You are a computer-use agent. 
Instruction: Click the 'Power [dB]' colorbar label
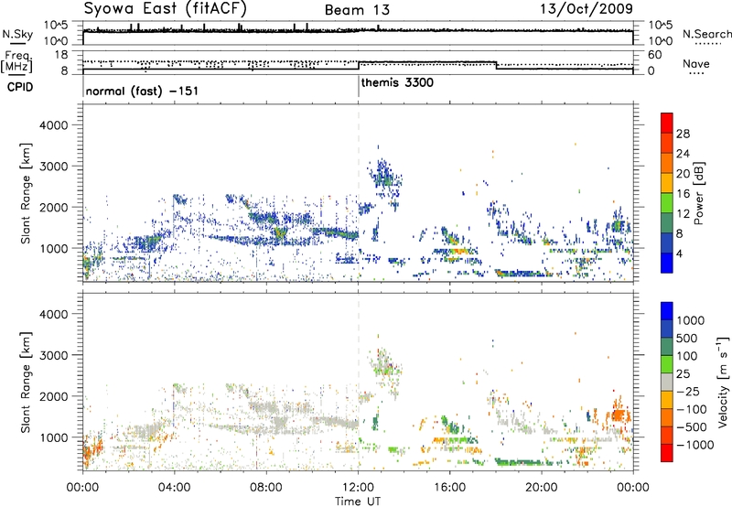tap(698, 193)
